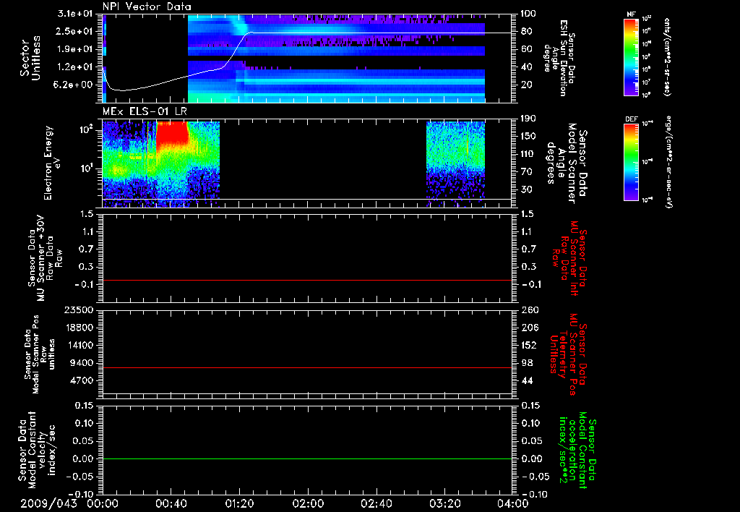Click the "98" telemetry tick label
This screenshot has width=740, height=512.
click(x=526, y=363)
